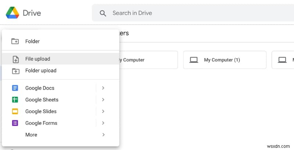This screenshot has width=294, height=150.
Task: Select File upload menu entry
Action: coord(61,59)
